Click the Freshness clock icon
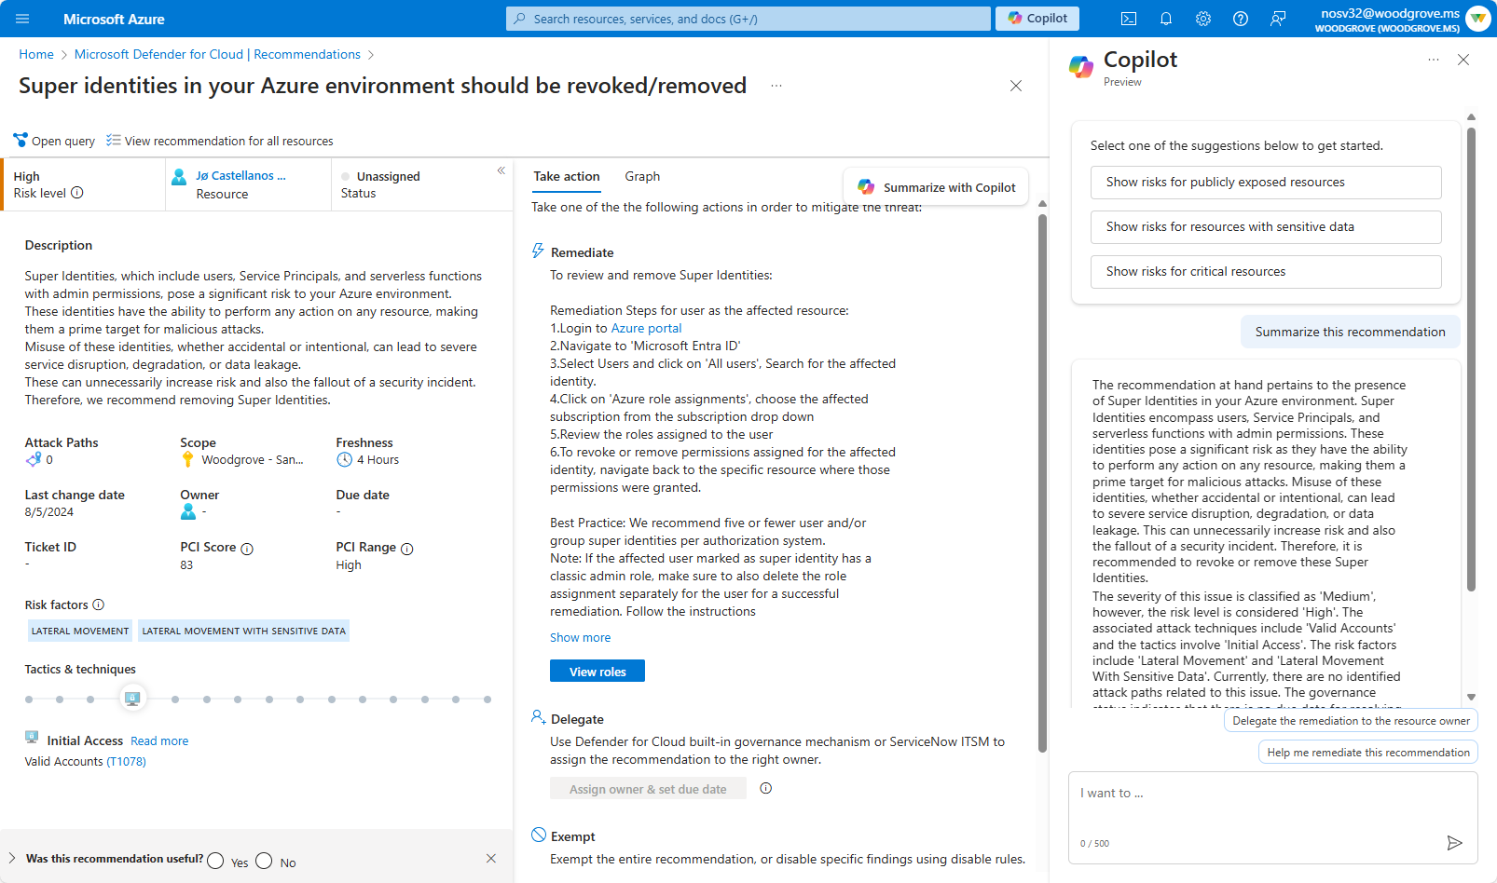Viewport: 1497px width, 883px height. pyautogui.click(x=344, y=459)
